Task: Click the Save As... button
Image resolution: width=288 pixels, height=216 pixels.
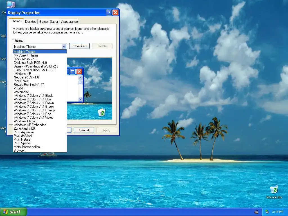Action: point(79,46)
